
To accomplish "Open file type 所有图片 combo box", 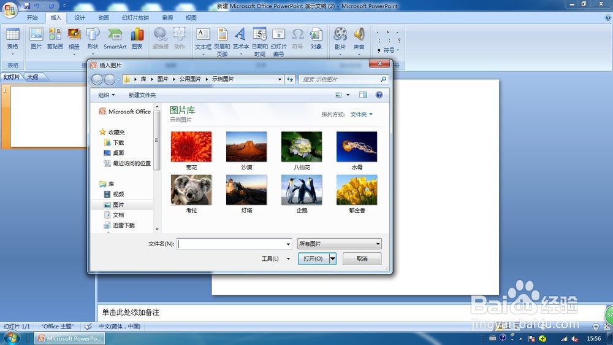I will (339, 244).
